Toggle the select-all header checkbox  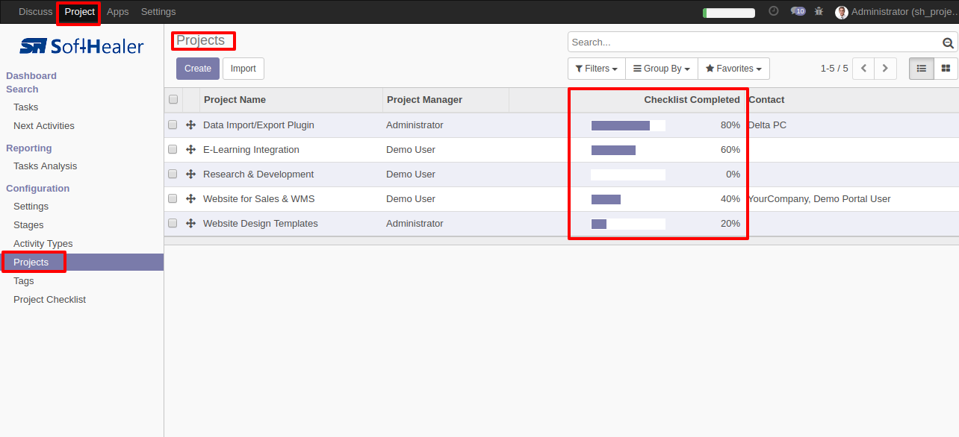tap(173, 100)
